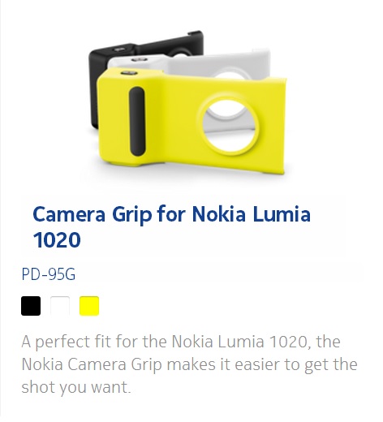The height and width of the screenshot is (422, 383).
Task: Choose the black color swatch
Action: pyautogui.click(x=31, y=306)
